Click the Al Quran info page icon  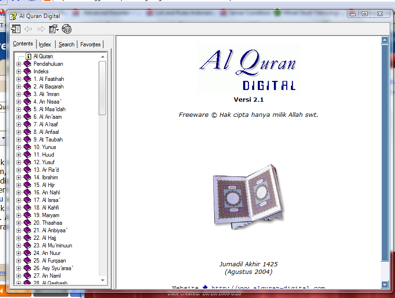pos(29,56)
